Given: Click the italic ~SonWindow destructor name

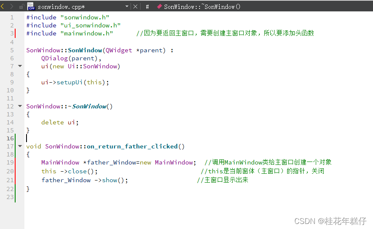Looking at the screenshot, I should tap(89, 106).
